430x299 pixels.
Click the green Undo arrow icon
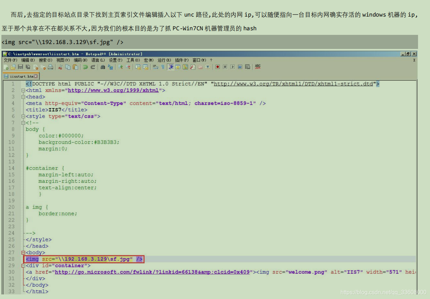point(85,67)
